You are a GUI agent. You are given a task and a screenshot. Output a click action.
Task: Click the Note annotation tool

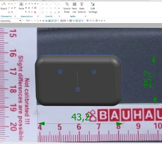pyautogui.click(x=21, y=6)
